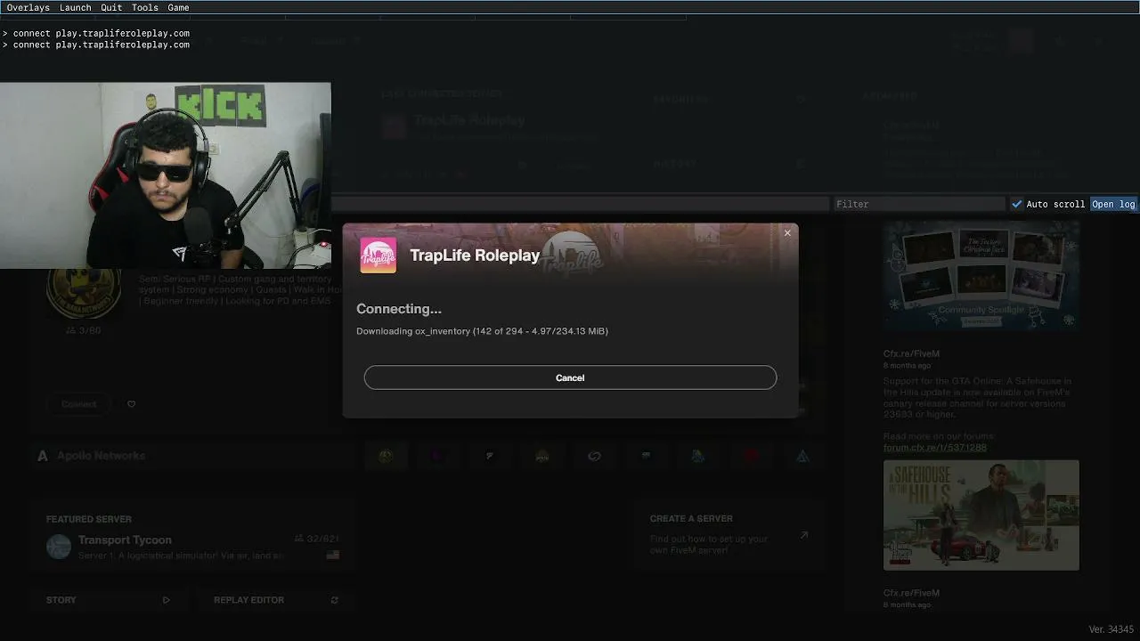Open the purple server icon in Apollo row
The width and height of the screenshot is (1140, 641).
[x=436, y=456]
